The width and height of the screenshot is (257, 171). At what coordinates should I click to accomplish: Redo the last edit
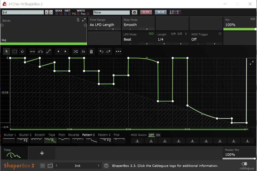click(x=109, y=51)
